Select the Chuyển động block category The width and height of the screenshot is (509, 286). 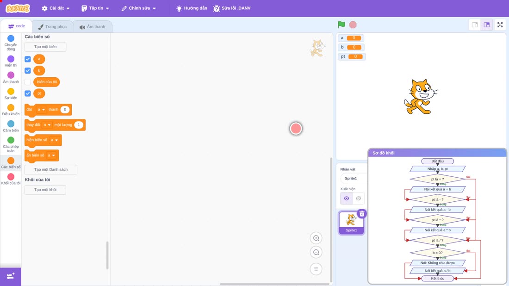(11, 43)
